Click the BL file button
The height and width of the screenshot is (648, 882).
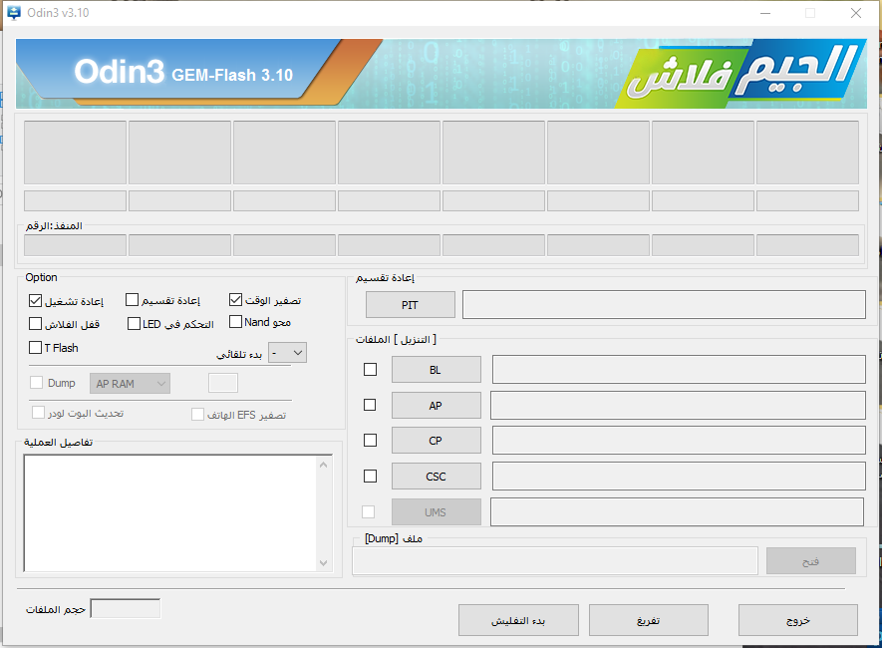pos(436,370)
